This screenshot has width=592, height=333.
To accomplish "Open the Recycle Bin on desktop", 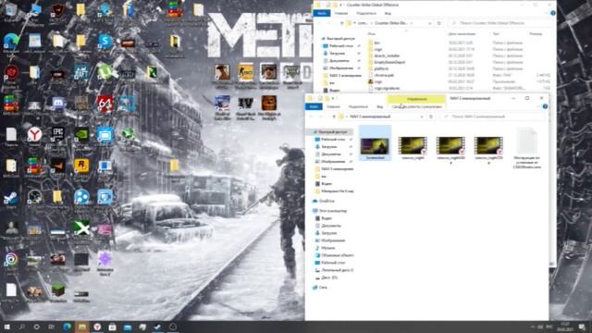I will point(11,11).
